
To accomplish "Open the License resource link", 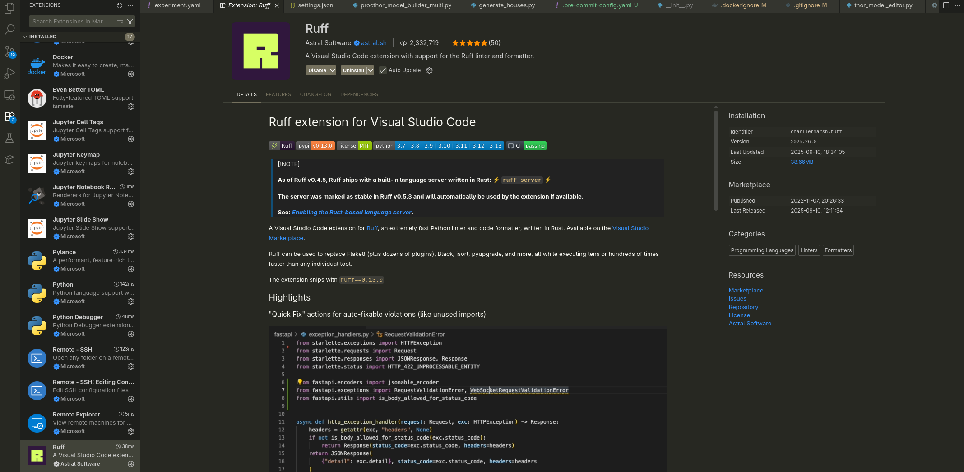I will 739,315.
